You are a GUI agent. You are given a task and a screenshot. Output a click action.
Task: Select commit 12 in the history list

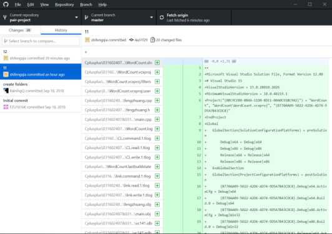(41, 55)
